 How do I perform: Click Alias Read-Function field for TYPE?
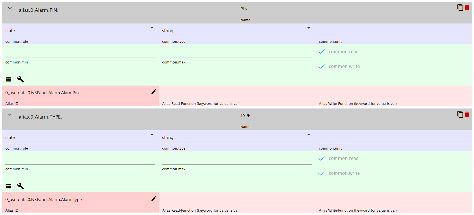(x=237, y=200)
